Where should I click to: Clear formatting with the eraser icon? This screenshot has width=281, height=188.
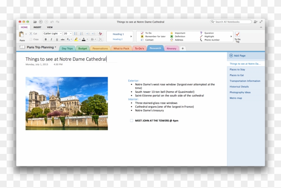[100, 33]
